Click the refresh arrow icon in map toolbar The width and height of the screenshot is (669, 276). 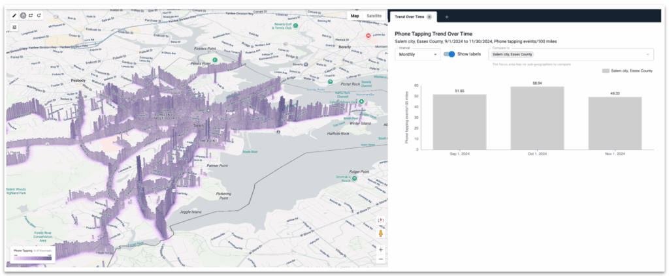pyautogui.click(x=39, y=15)
